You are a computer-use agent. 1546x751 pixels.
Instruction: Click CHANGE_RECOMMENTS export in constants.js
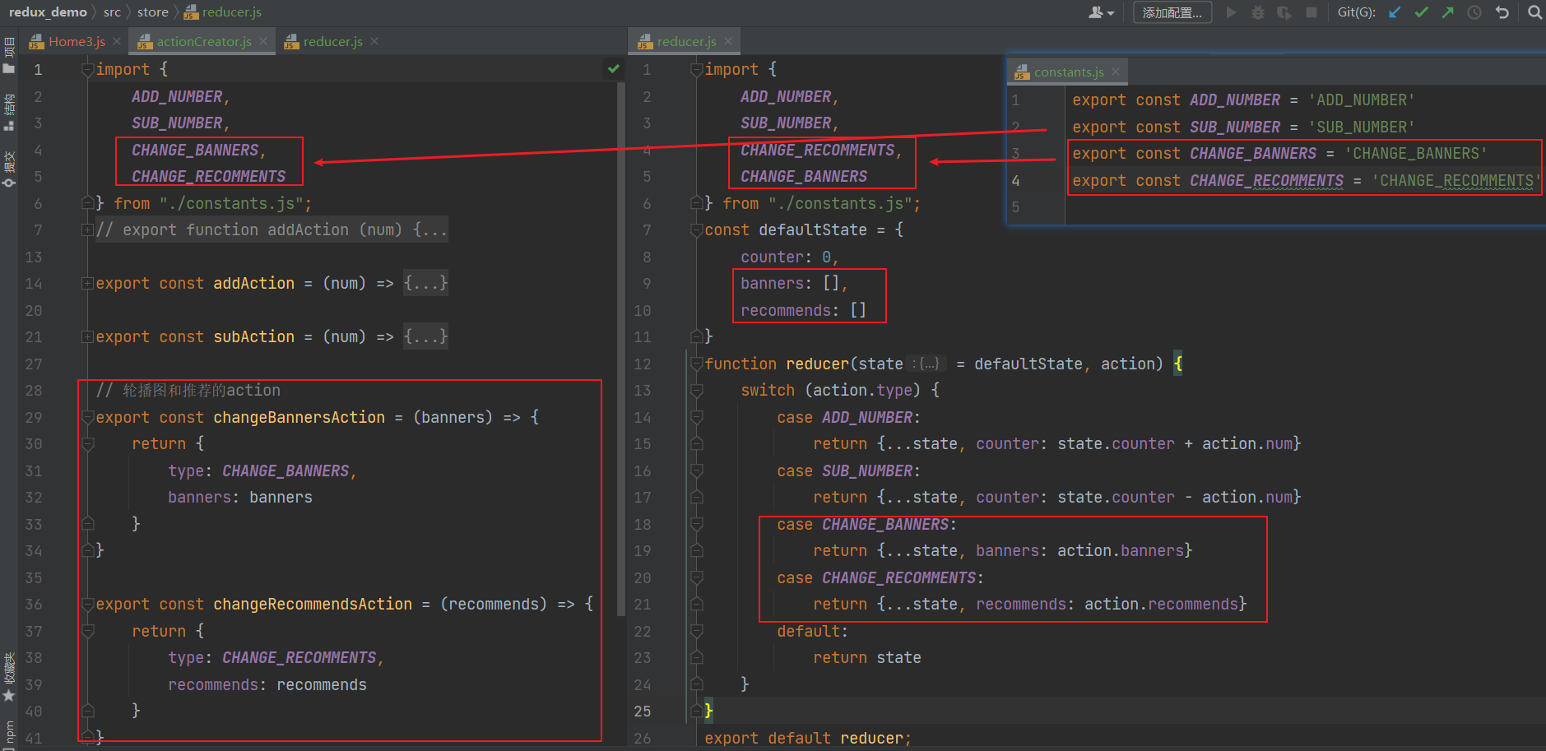1307,181
